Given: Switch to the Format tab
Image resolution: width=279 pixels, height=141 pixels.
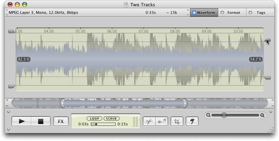Looking at the screenshot, I should 232,12.
